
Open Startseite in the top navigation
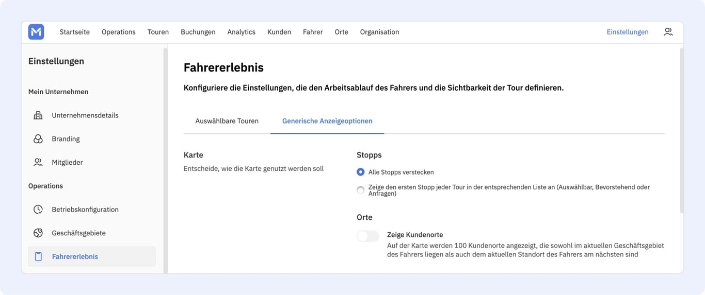(75, 32)
